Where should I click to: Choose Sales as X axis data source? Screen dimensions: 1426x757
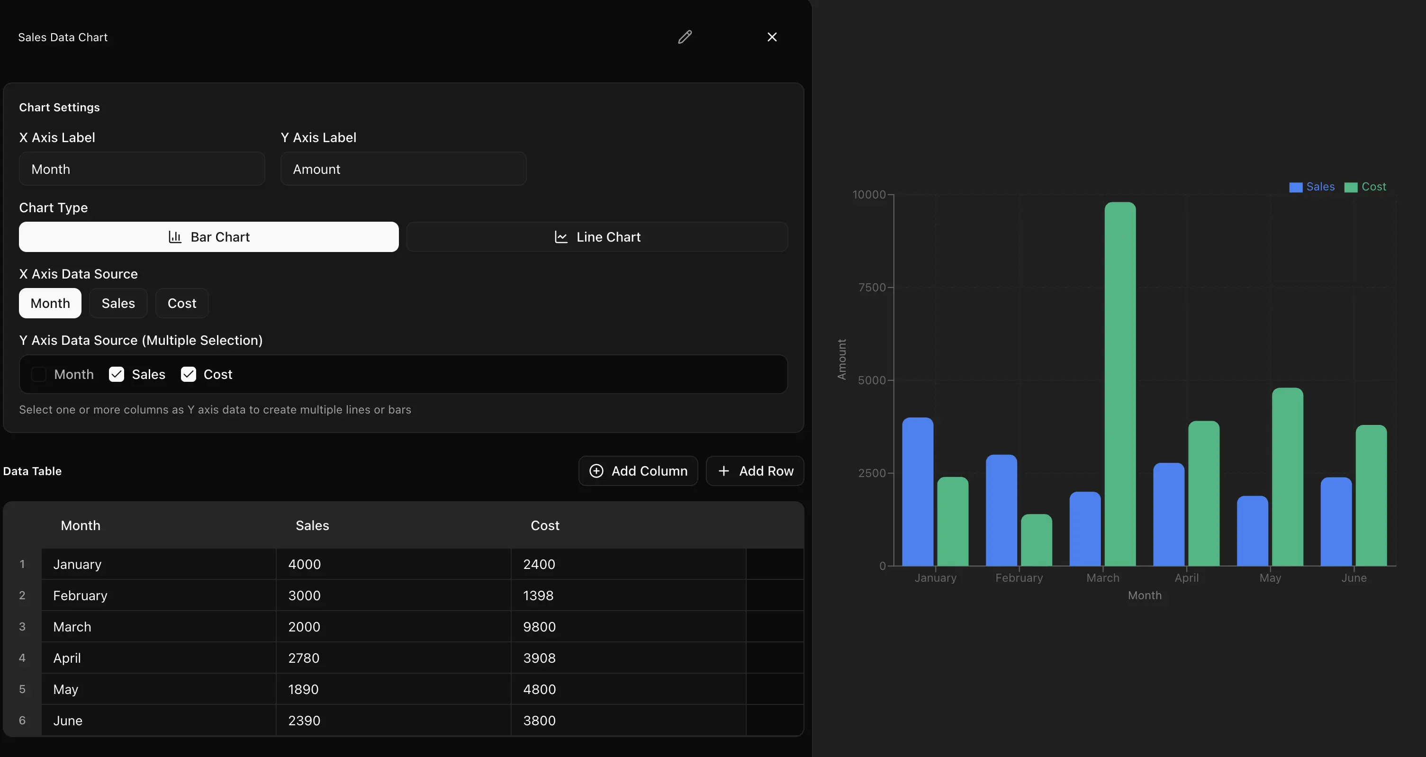[x=118, y=303]
